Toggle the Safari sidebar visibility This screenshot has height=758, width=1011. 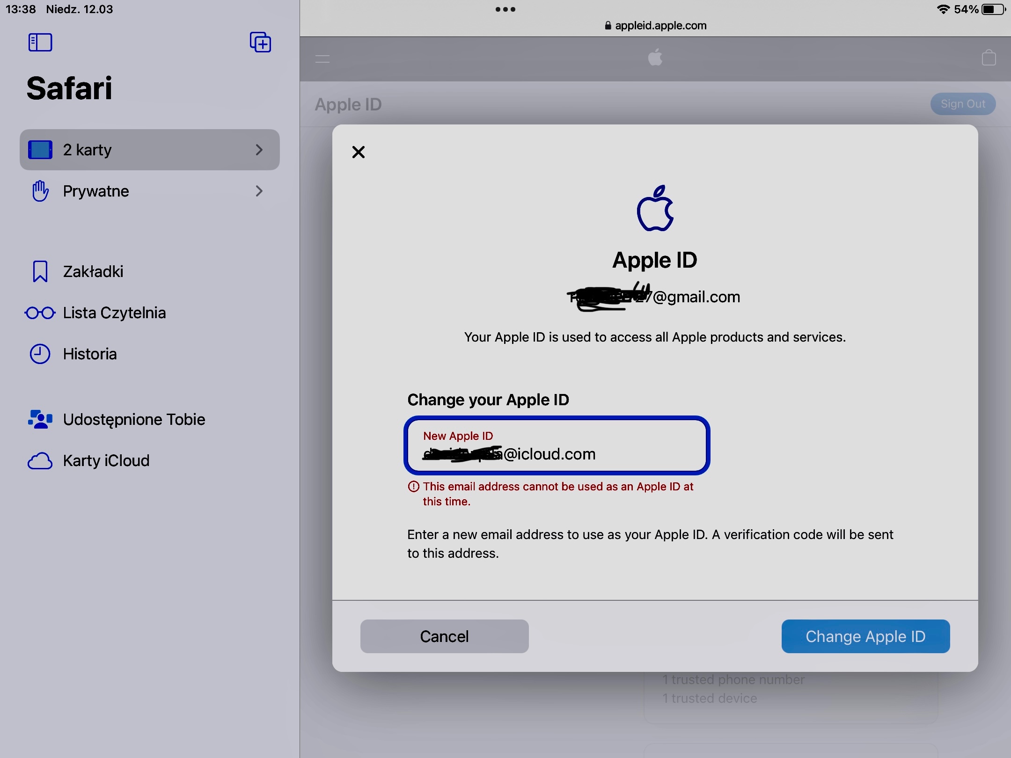(40, 43)
